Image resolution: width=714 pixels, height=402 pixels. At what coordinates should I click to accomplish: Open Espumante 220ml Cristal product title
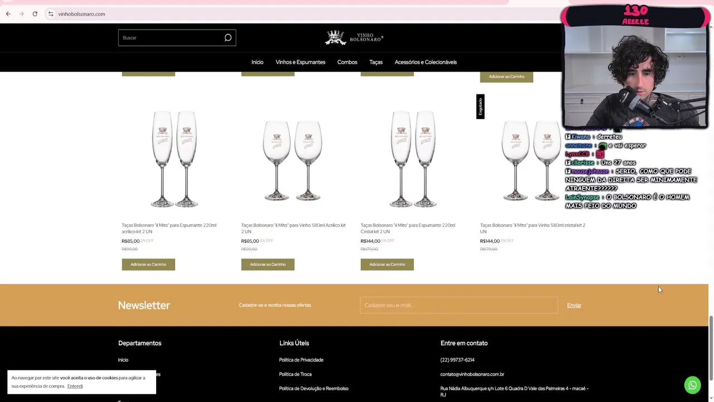click(x=408, y=228)
